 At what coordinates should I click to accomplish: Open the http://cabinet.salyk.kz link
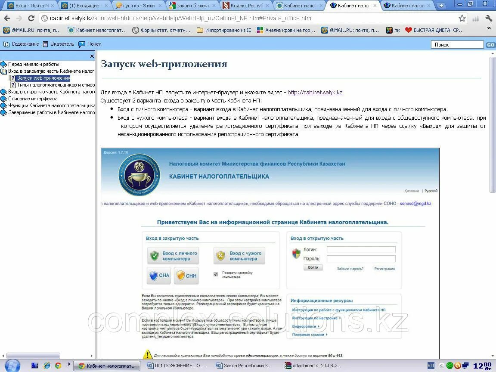(315, 93)
